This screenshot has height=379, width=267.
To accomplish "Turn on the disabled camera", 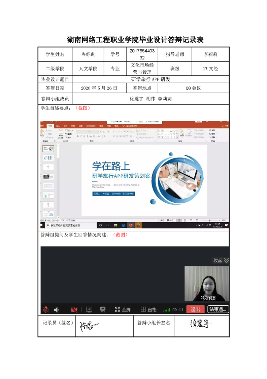I will coord(74,309).
